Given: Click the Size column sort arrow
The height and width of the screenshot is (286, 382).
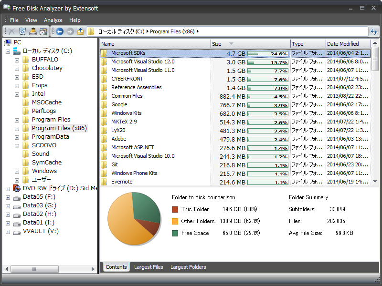Looking at the screenshot, I should 231,43.
